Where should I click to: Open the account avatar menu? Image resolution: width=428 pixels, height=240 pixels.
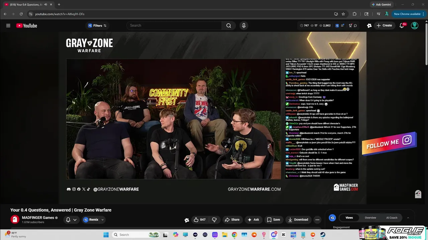point(415,26)
